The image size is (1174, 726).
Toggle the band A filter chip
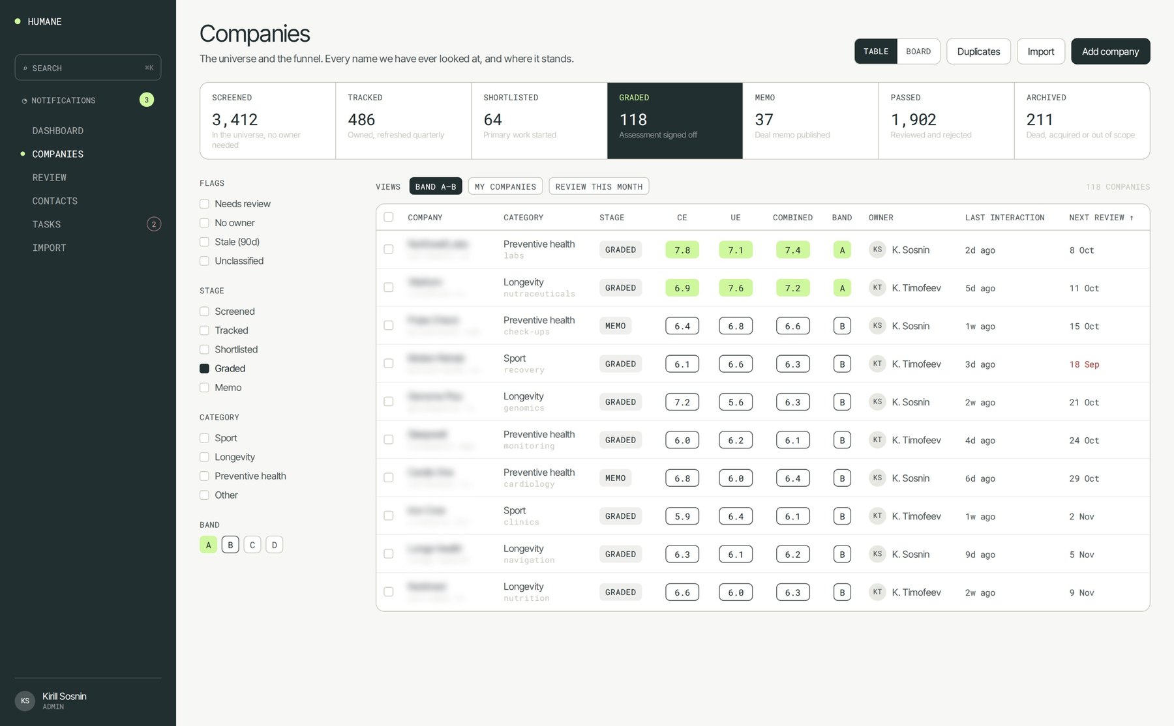[208, 545]
